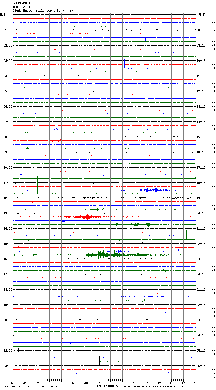Click the 12:15 UTC time label

point(201,91)
